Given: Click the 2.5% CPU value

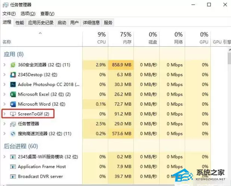Looking at the screenshot, I should pyautogui.click(x=101, y=124).
